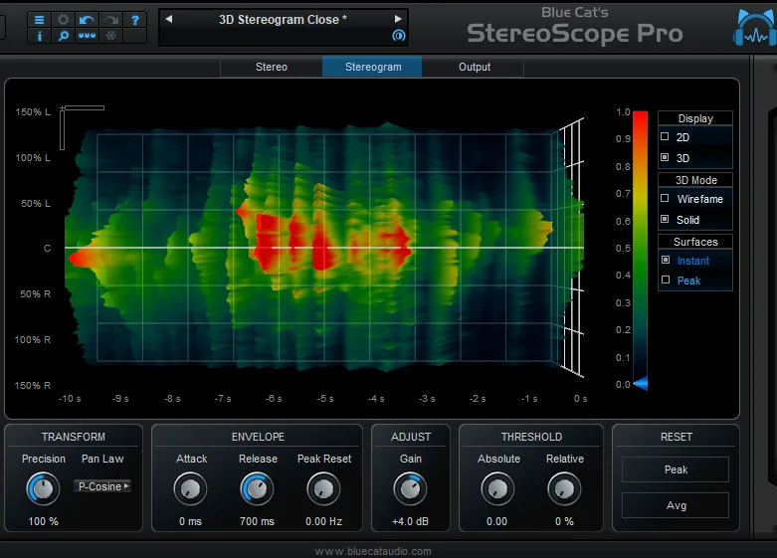Click the Peak Reset knob
777x558 pixels.
tap(323, 489)
